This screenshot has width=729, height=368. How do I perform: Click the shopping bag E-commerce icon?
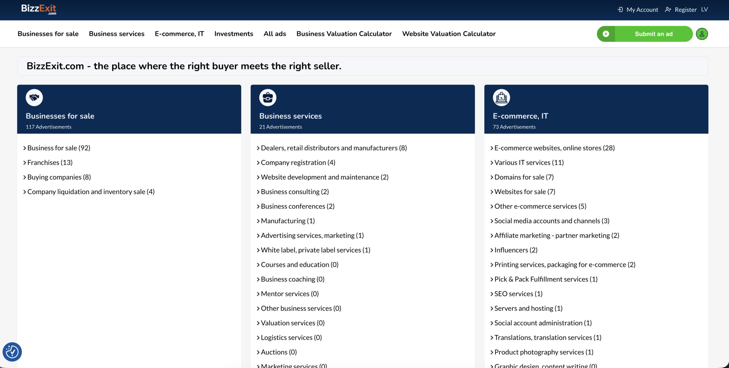point(501,98)
